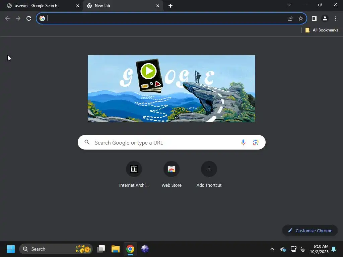Open the tab search dropdown chevron

tap(289, 5)
